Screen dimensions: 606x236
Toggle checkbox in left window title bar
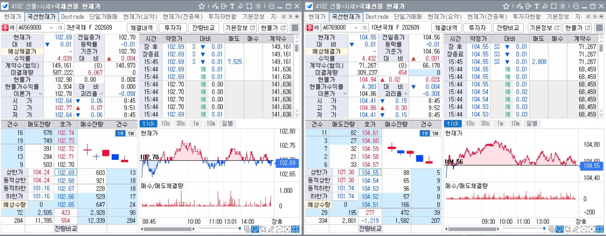pyautogui.click(x=6, y=6)
